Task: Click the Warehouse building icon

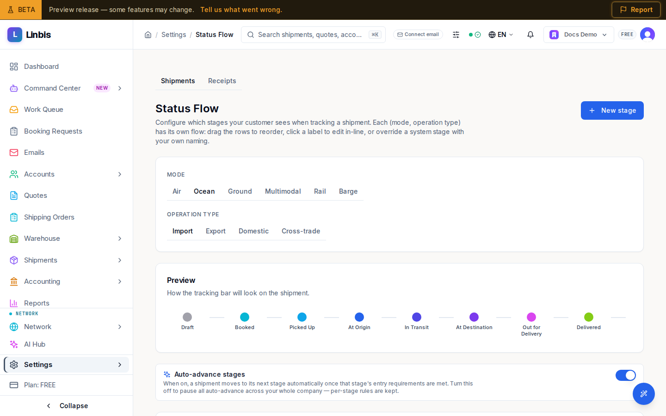Action: click(14, 239)
